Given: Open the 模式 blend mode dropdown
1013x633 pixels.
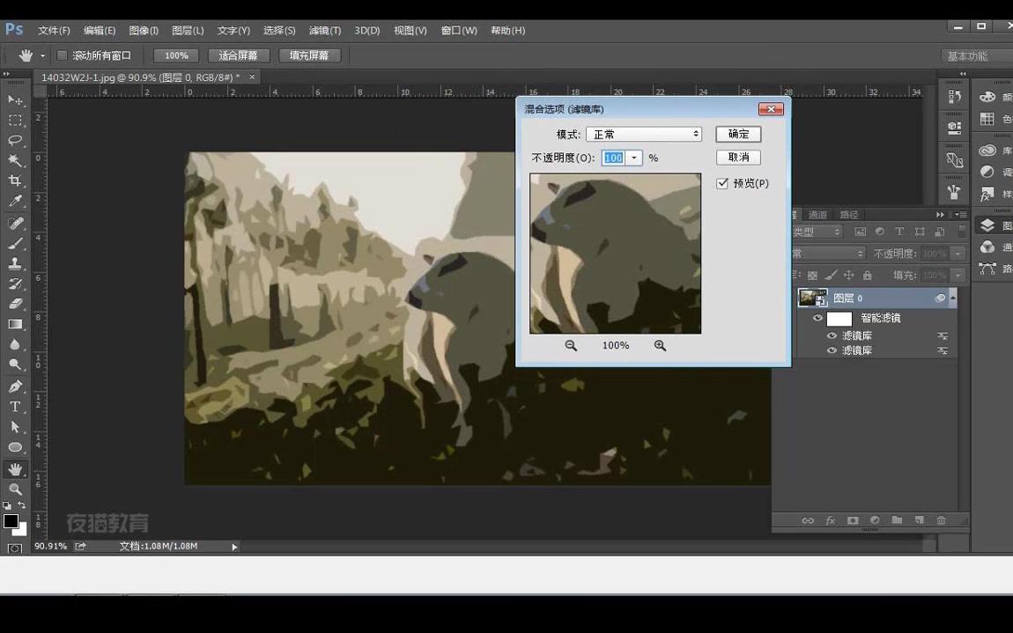Looking at the screenshot, I should [643, 135].
